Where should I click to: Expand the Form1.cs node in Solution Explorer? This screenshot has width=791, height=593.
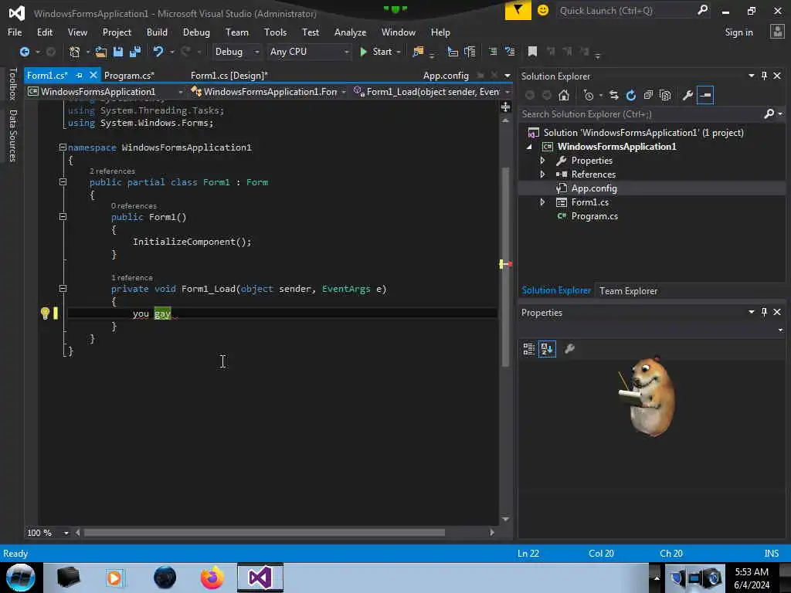pyautogui.click(x=543, y=202)
